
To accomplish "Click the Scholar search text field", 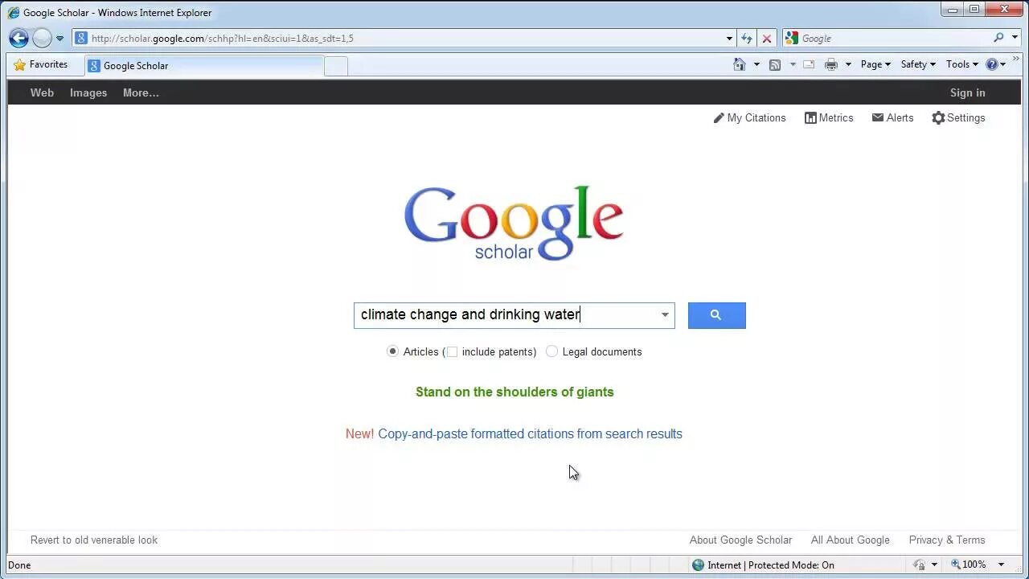I will [x=505, y=315].
